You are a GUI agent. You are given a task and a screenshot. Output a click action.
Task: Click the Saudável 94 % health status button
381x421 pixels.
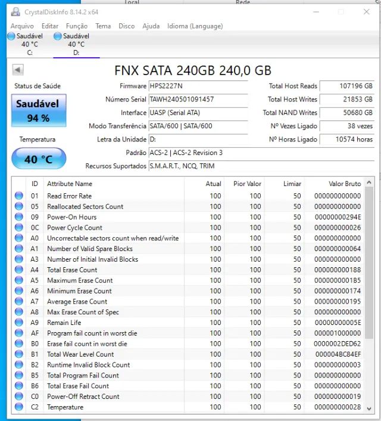39,110
